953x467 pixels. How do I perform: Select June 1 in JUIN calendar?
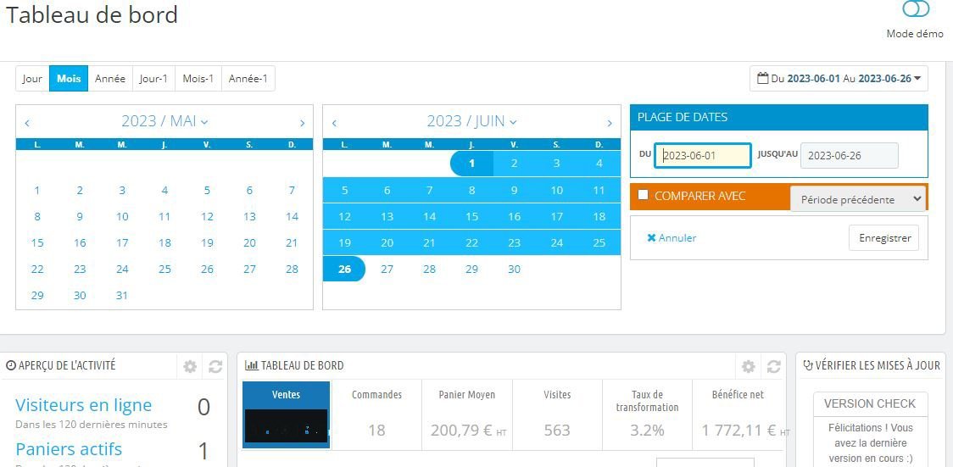pos(471,164)
